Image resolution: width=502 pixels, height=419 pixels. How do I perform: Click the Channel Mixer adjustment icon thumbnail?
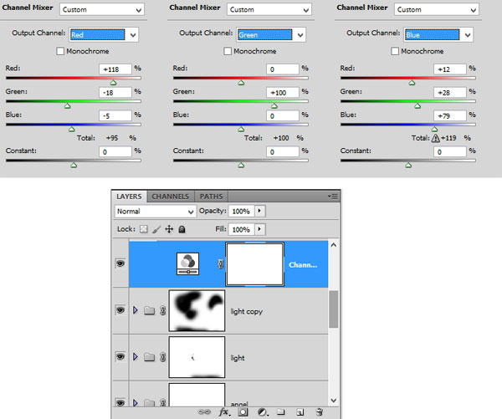coord(188,263)
